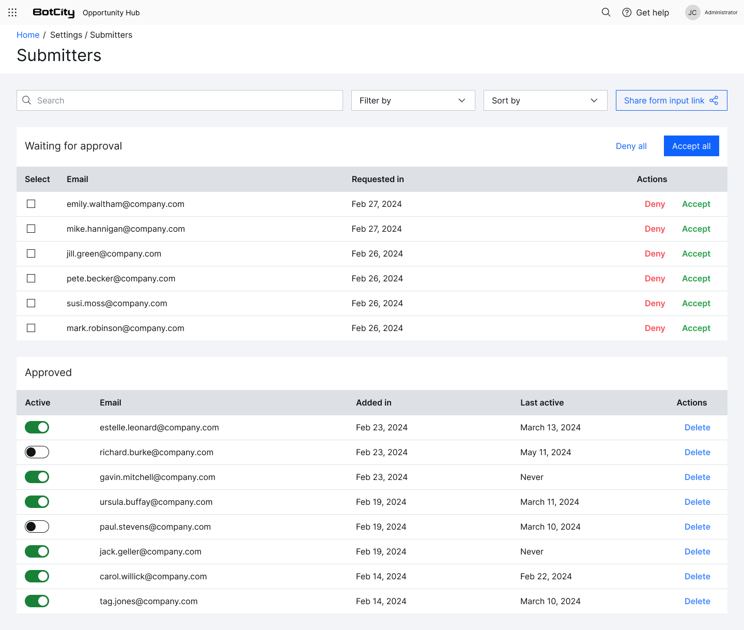Check the checkbox for emily.waltham@company.com

pyautogui.click(x=30, y=204)
